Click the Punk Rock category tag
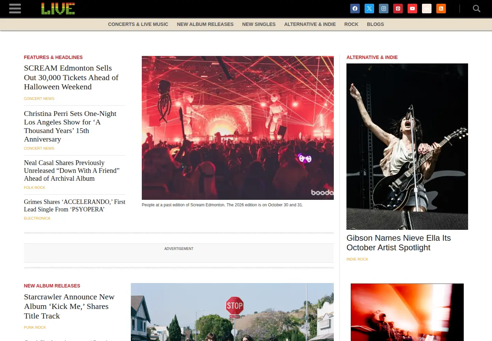Screen dimensions: 492x341 [x=35, y=327]
